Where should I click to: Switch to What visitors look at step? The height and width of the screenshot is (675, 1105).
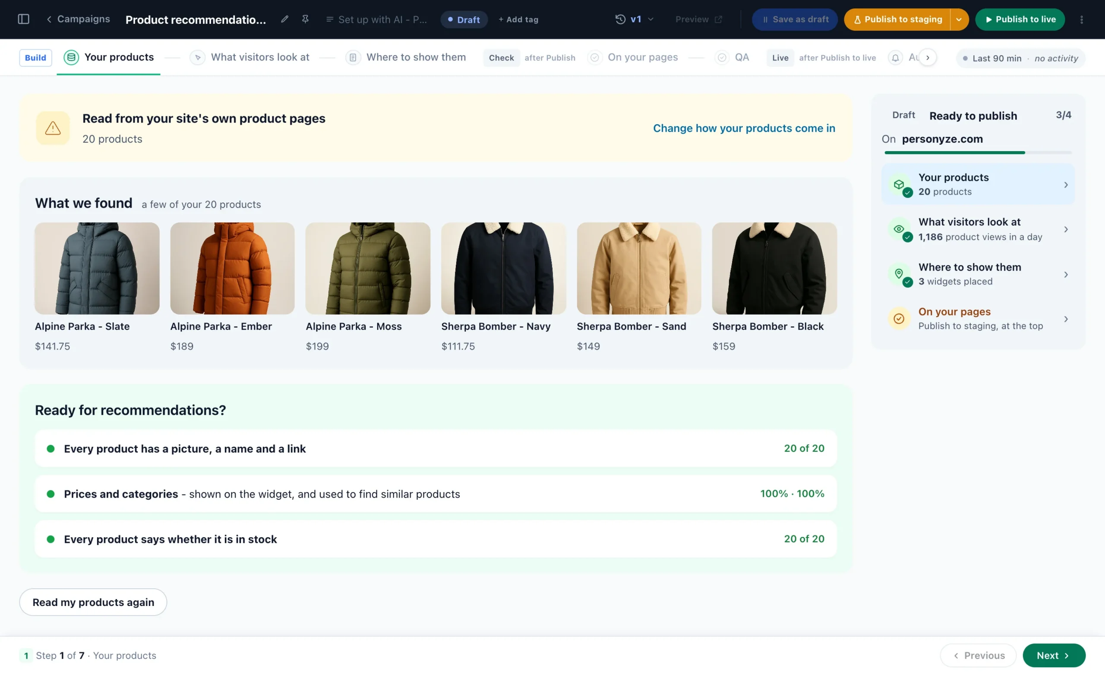pyautogui.click(x=250, y=57)
